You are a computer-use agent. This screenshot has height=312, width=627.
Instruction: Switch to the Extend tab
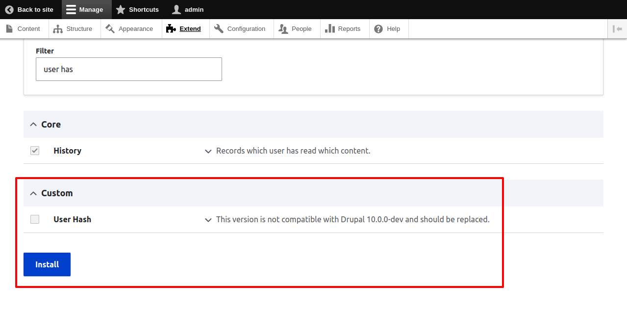tap(189, 28)
